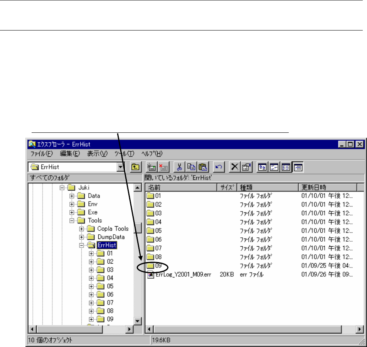Click the ErrHist address combo box
This screenshot has height=347, width=367.
point(76,167)
